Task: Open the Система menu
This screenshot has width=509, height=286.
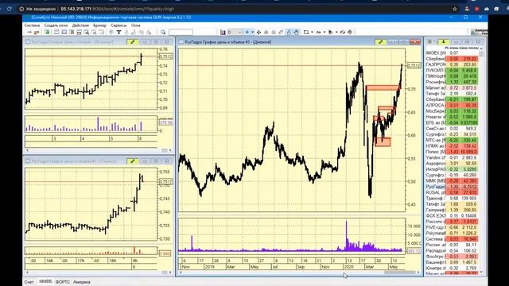Action: [32, 25]
